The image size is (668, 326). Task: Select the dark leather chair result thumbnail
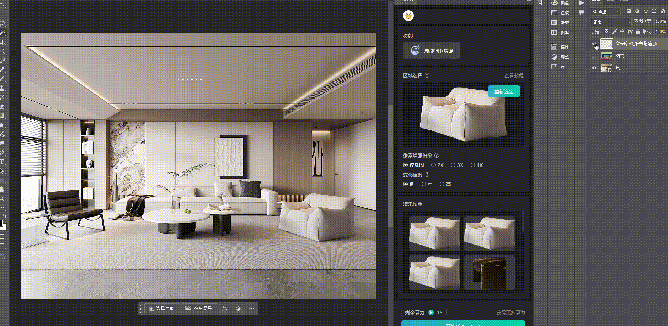(x=489, y=272)
